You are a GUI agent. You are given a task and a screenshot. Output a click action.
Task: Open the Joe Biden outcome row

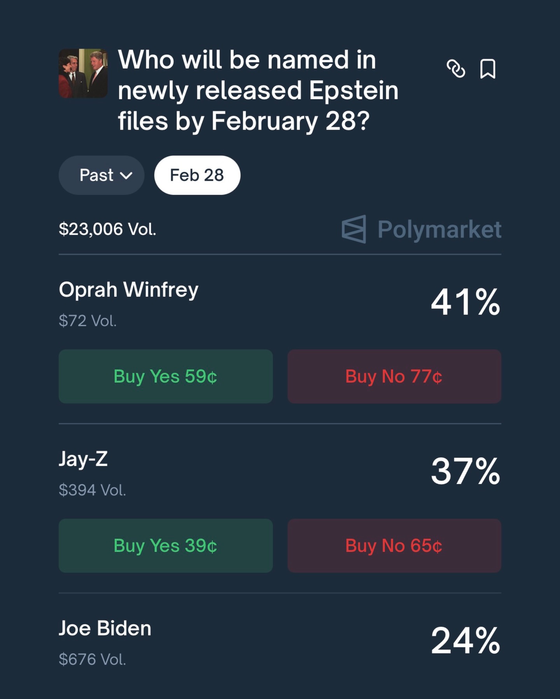pos(105,628)
